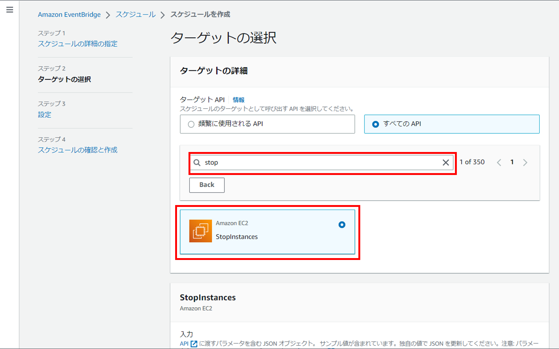
Task: Click the search magnifier icon
Action: click(x=197, y=162)
